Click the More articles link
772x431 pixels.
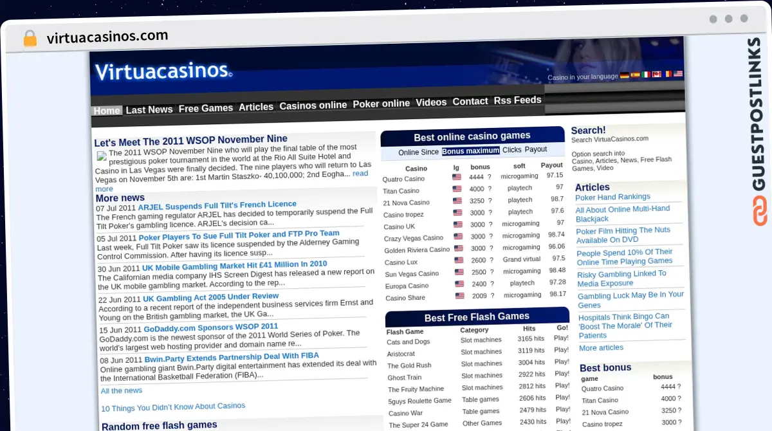pos(601,348)
